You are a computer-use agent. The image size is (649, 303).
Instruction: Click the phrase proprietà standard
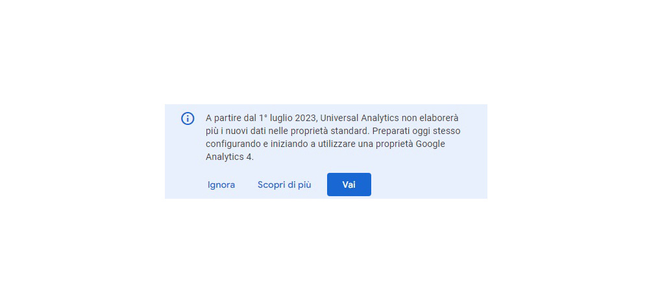(336, 131)
